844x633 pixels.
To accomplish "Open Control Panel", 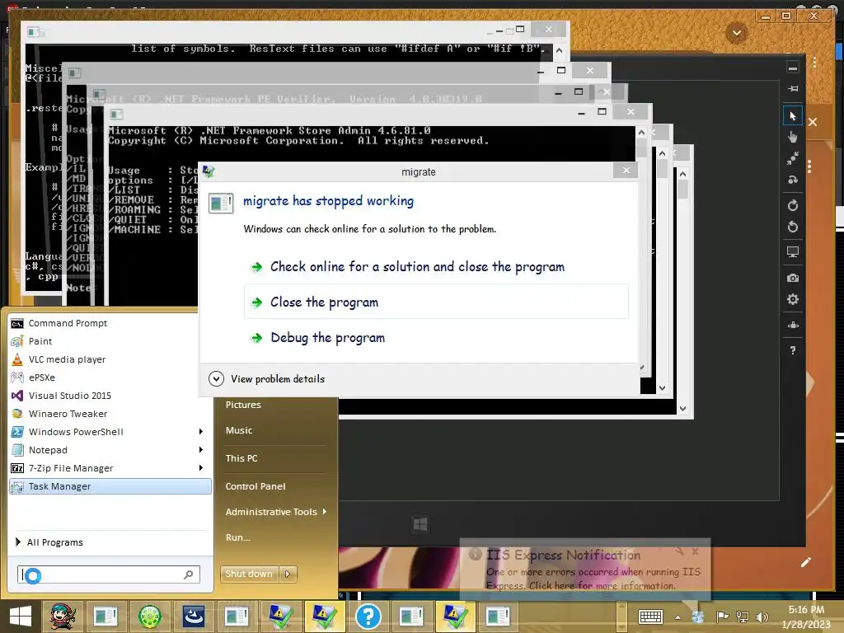I will [256, 486].
